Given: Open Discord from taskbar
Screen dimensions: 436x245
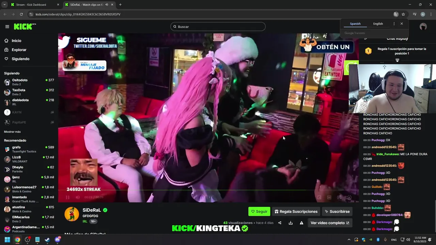Looking at the screenshot, I should [x=58, y=240].
